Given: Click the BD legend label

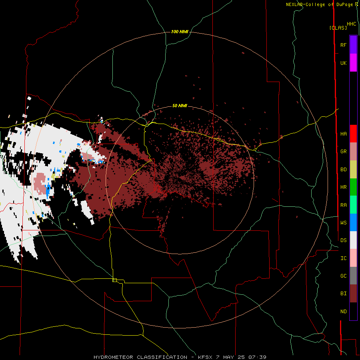Looking at the screenshot, I should coord(343,169).
